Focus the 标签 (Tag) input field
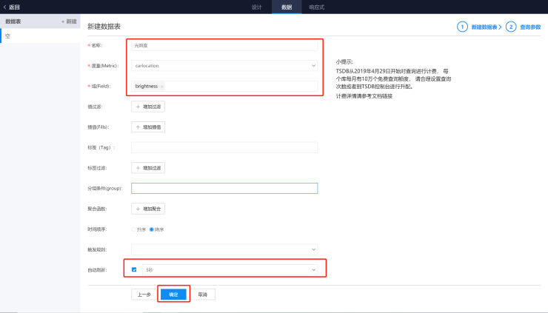 [224, 147]
